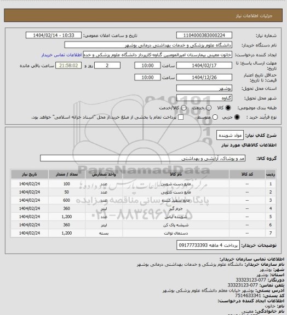Click quantity 100 in row 1

[67, 184]
